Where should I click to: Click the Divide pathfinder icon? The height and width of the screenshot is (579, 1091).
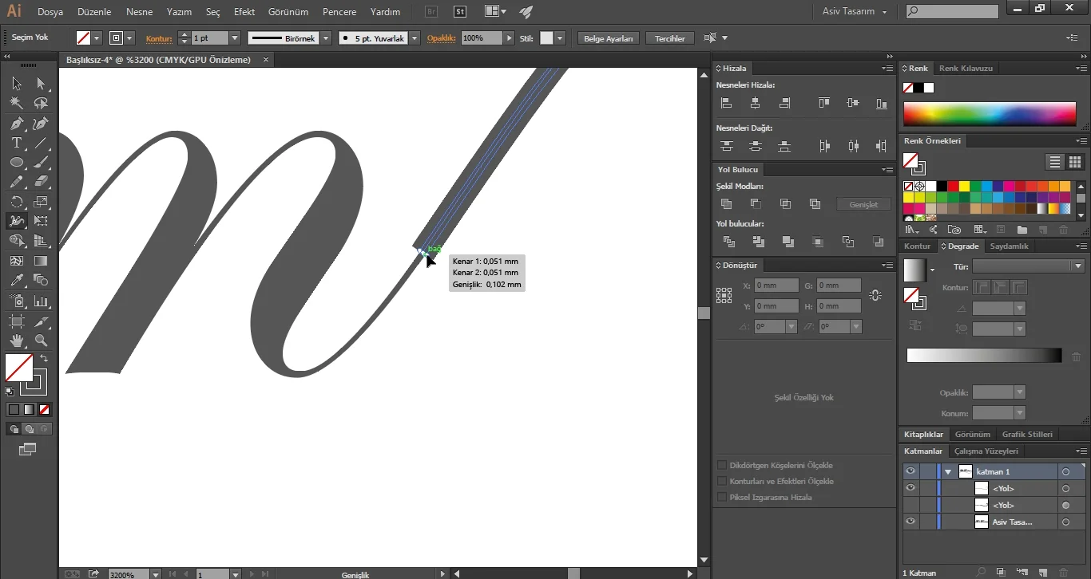coord(729,242)
